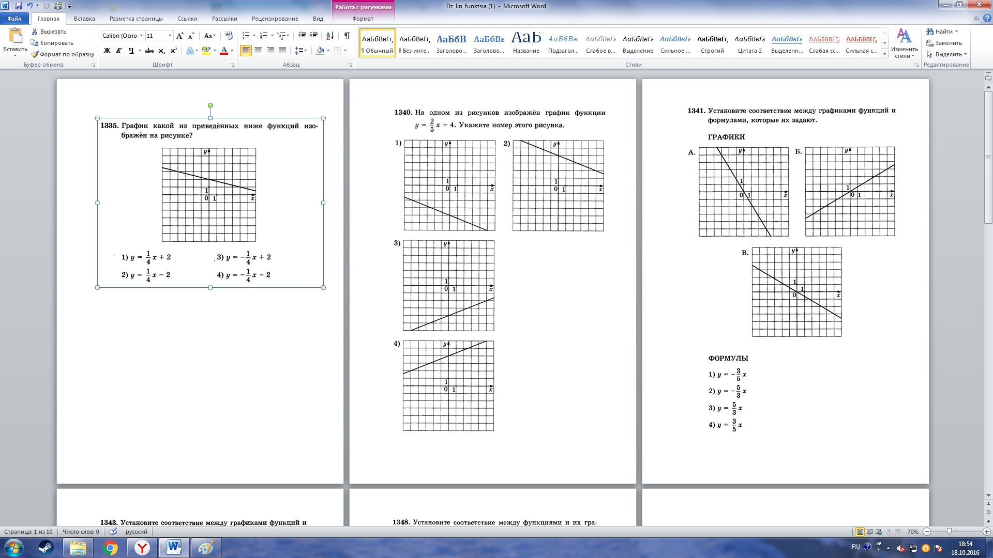Sort text with A-Я icon
This screenshot has height=558, width=993.
[x=330, y=36]
